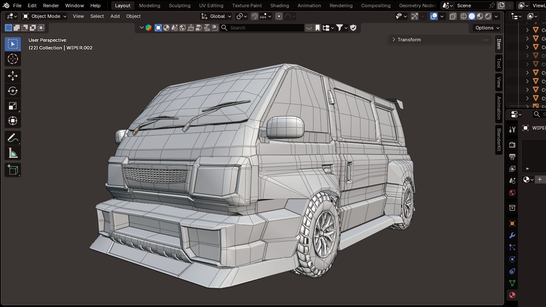
Task: Open the Physics properties tab
Action: click(x=512, y=259)
